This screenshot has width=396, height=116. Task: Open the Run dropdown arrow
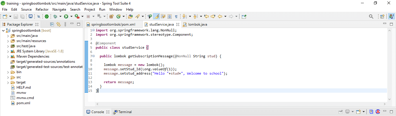(71, 16)
